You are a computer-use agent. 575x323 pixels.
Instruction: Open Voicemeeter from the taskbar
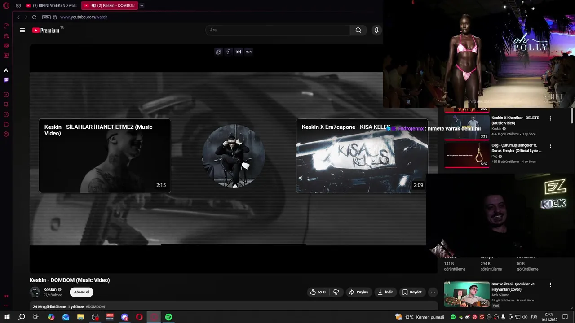(x=110, y=317)
